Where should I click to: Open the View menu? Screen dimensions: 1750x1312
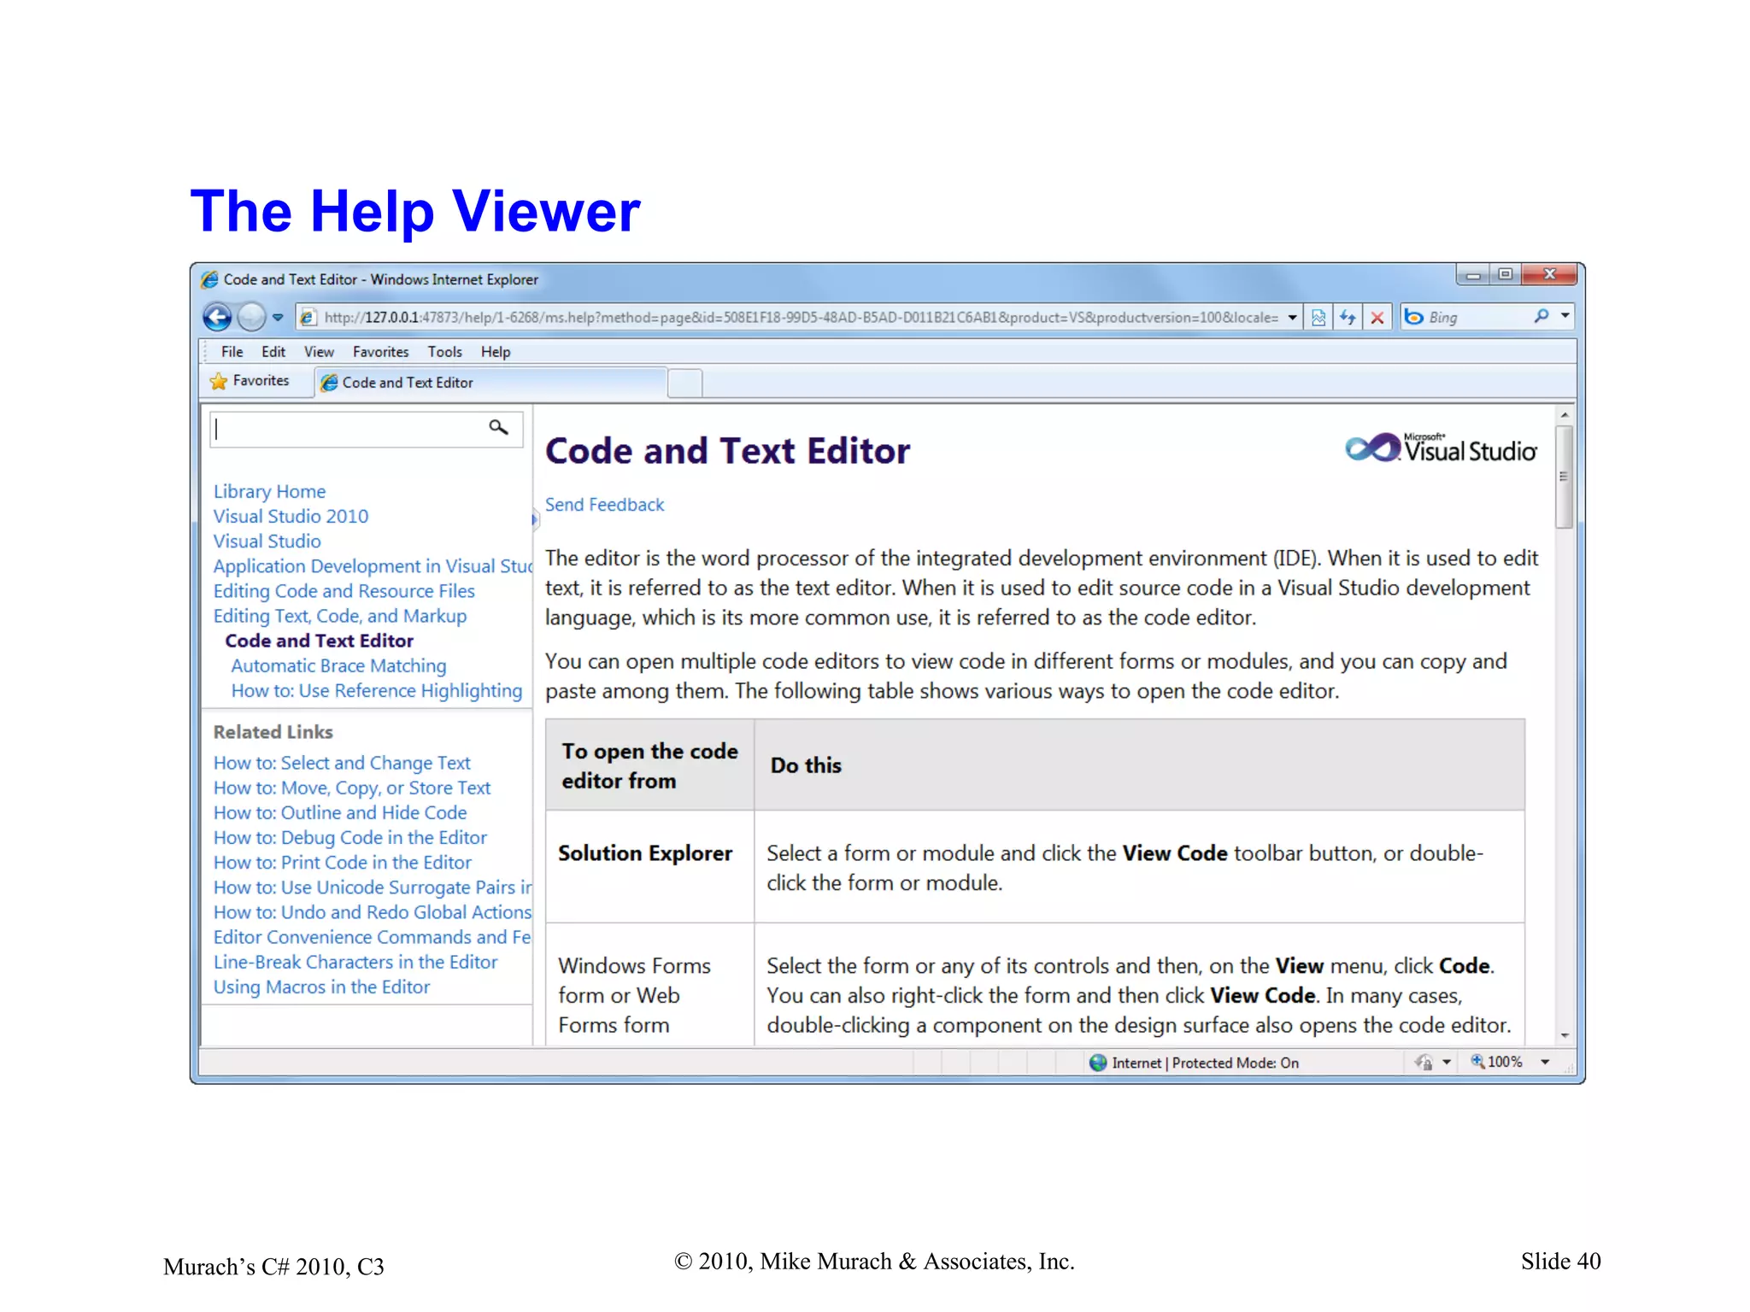click(x=319, y=352)
